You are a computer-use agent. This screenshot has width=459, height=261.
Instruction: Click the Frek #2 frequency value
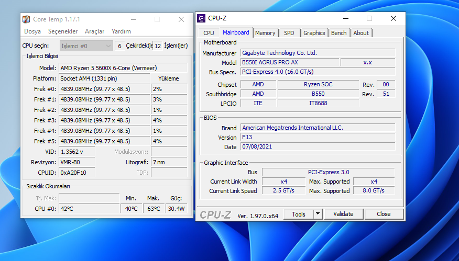[x=104, y=110]
